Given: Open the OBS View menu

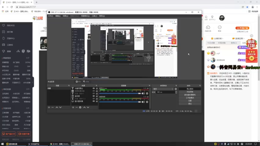Looking at the screenshot, I should coord(65,16).
